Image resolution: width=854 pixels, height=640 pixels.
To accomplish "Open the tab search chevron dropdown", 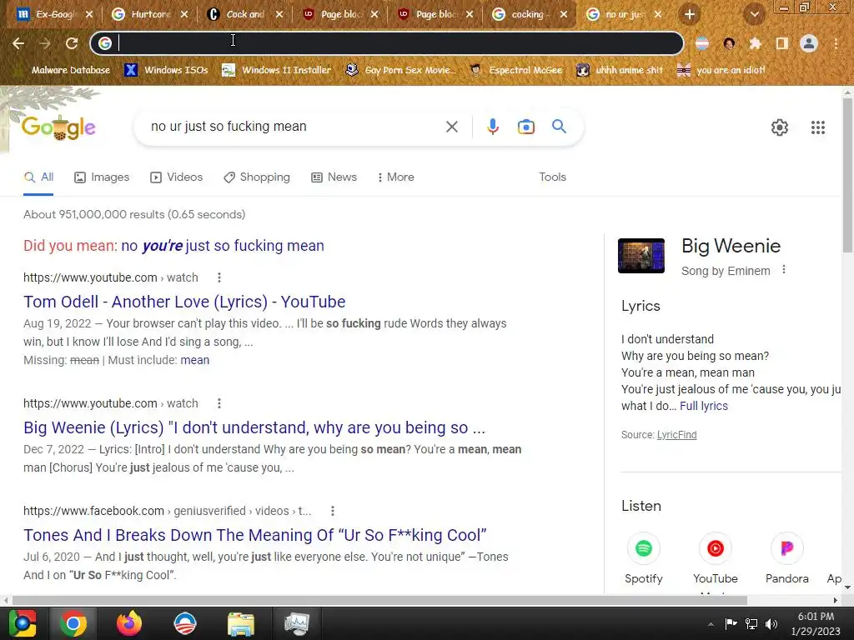I will 754,15.
